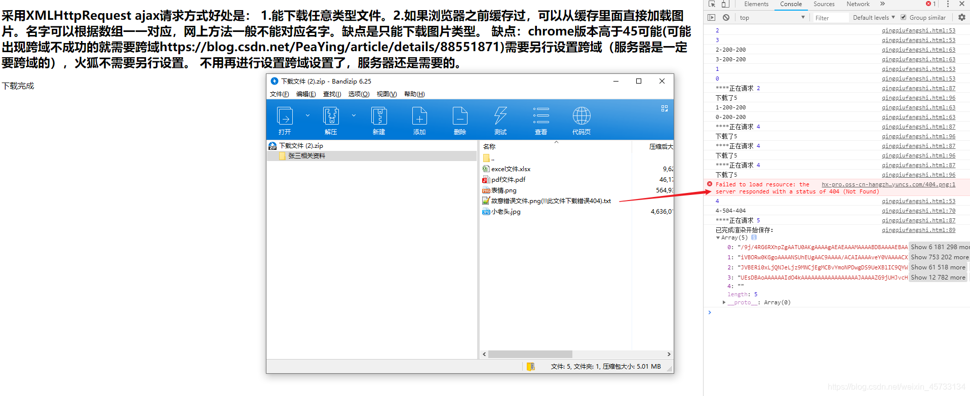Viewport: 970px width, 396px height.
Task: Open console settings gear icon
Action: (x=961, y=18)
